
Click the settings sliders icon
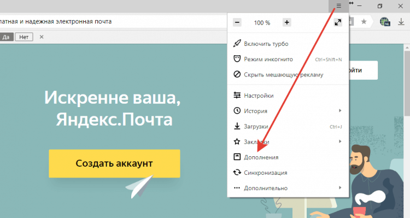237,95
